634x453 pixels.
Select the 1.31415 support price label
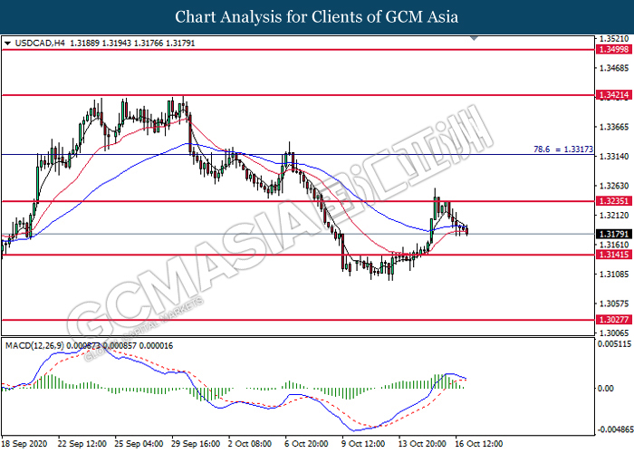coord(613,255)
